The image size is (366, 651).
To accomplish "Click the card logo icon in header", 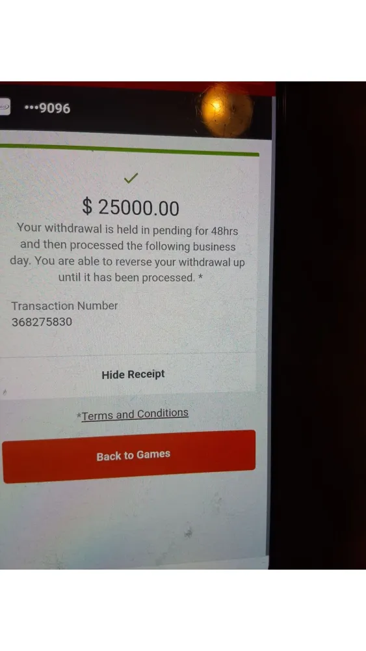I will coord(5,107).
